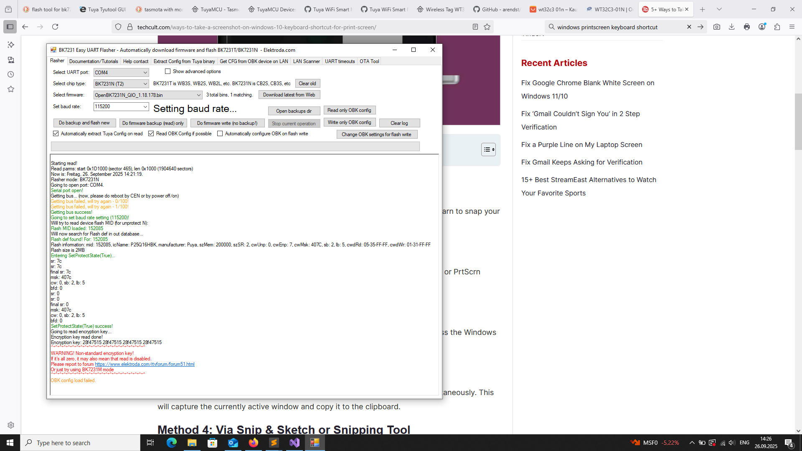Viewport: 802px width, 451px height.
Task: Open Microsoft Edge from the taskbar
Action: pyautogui.click(x=172, y=443)
